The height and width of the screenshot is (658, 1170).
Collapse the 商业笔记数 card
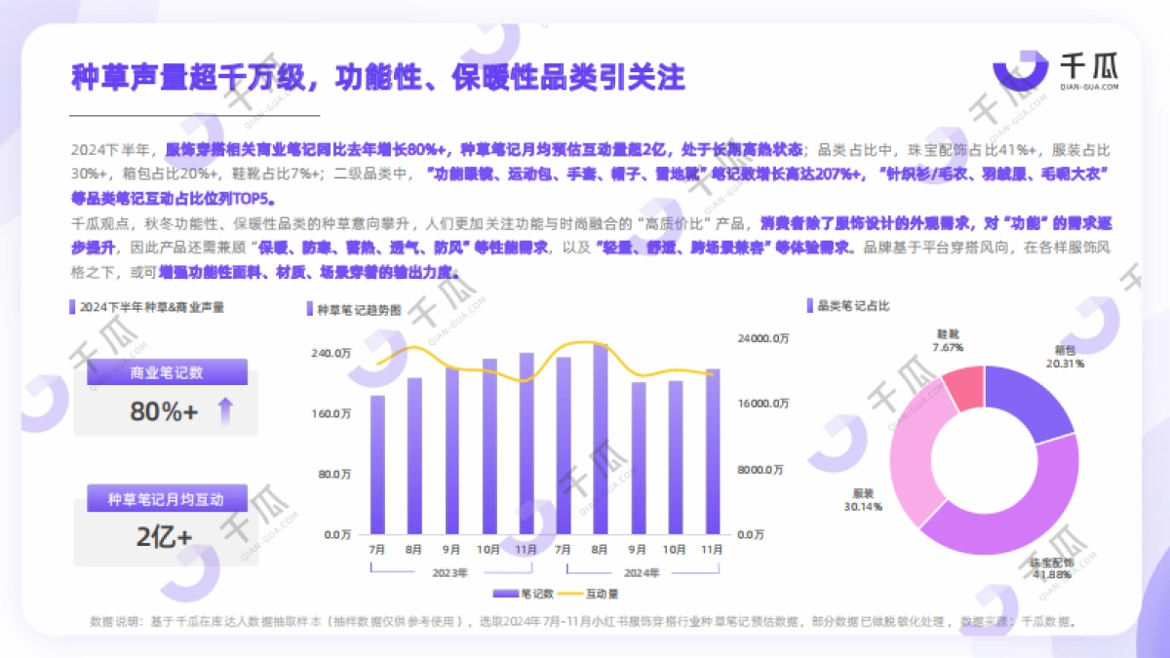[x=166, y=373]
